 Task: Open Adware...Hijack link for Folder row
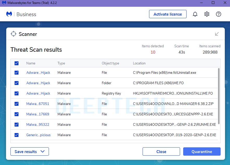(x=38, y=83)
